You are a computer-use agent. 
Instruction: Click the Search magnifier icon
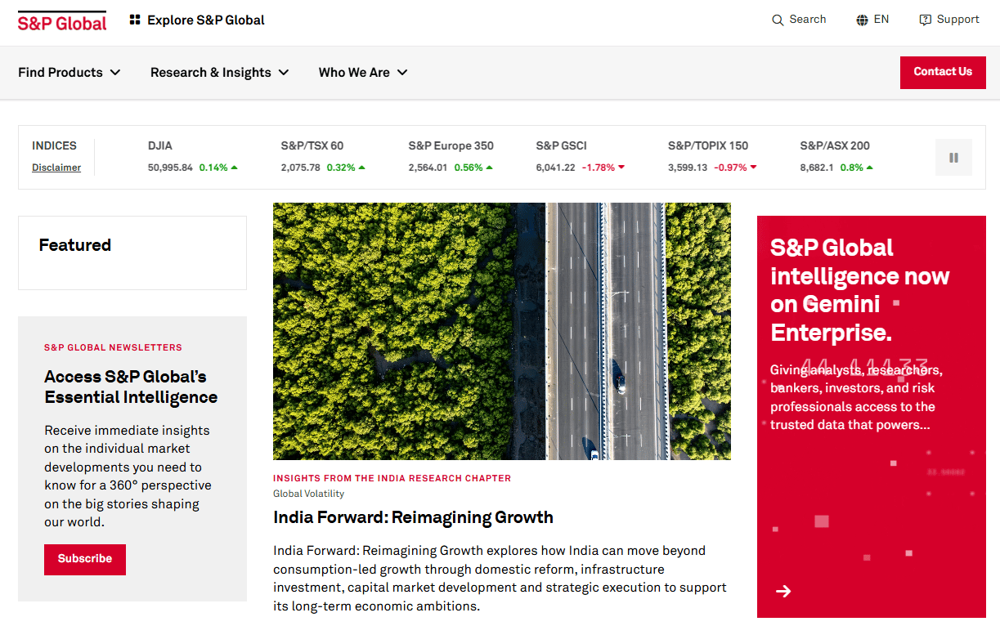[x=778, y=20]
